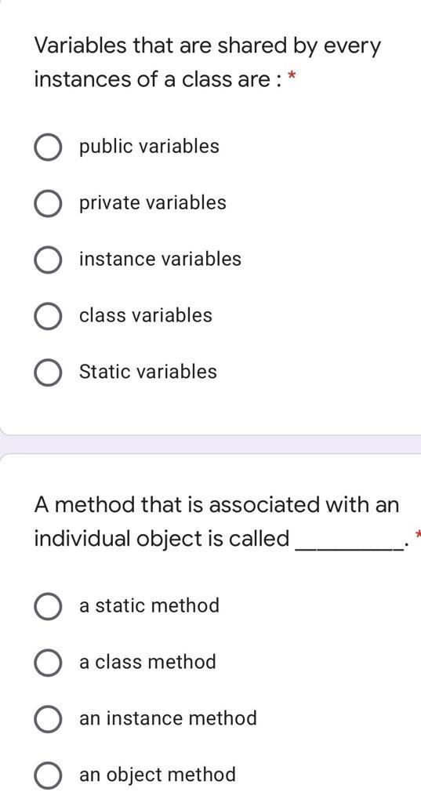Tick the radio circle for 'an object method'
The width and height of the screenshot is (421, 803).
[x=49, y=776]
